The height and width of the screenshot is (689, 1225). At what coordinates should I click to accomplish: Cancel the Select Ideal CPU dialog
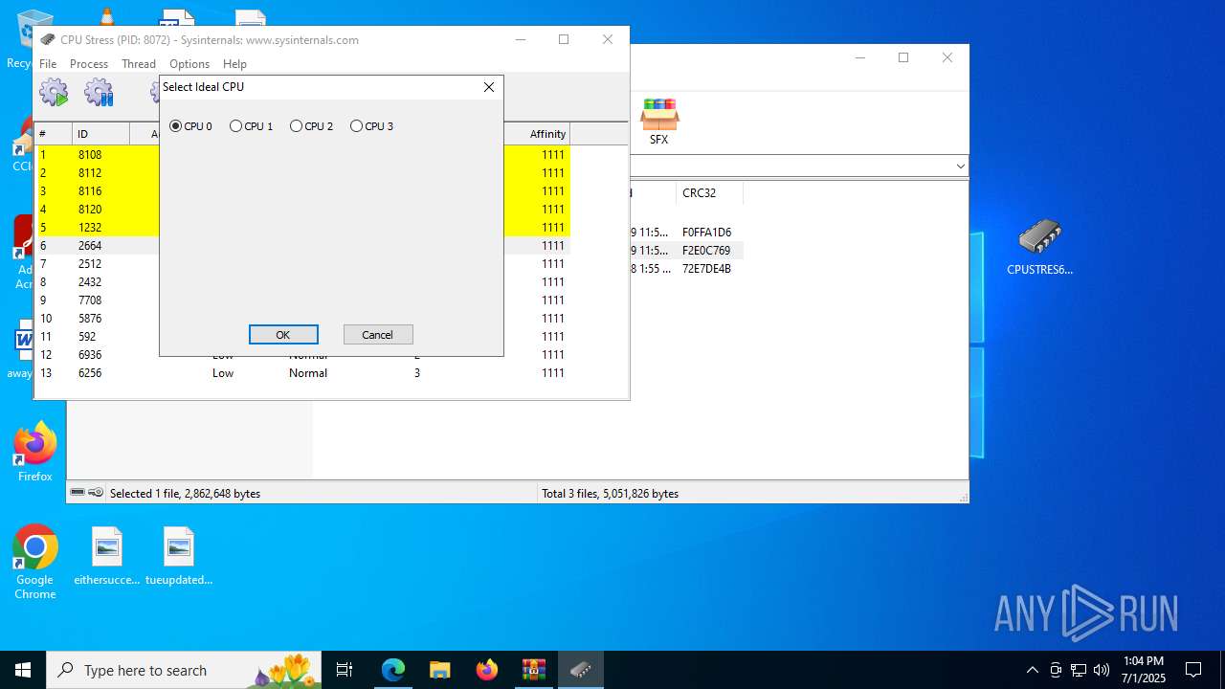[378, 335]
